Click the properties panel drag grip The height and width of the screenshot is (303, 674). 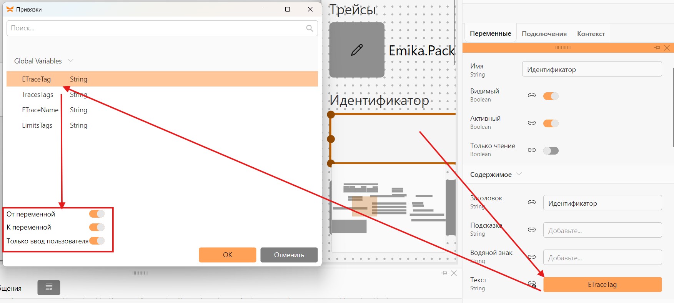563,48
